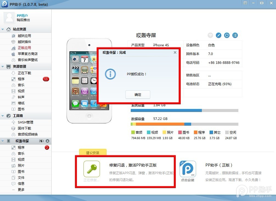This screenshot has height=201, width=276.
Task: Click the 工具箱 toolbox icon
Action: tap(9, 116)
